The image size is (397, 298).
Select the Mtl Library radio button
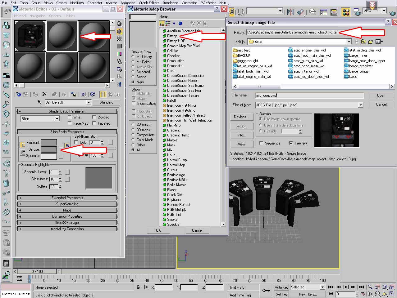coord(133,57)
